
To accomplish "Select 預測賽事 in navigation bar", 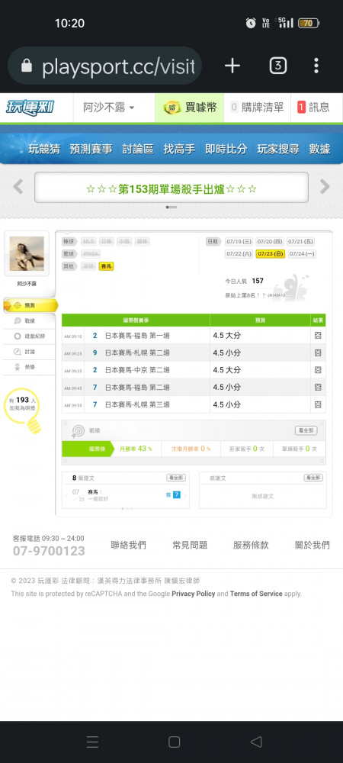I will (91, 149).
